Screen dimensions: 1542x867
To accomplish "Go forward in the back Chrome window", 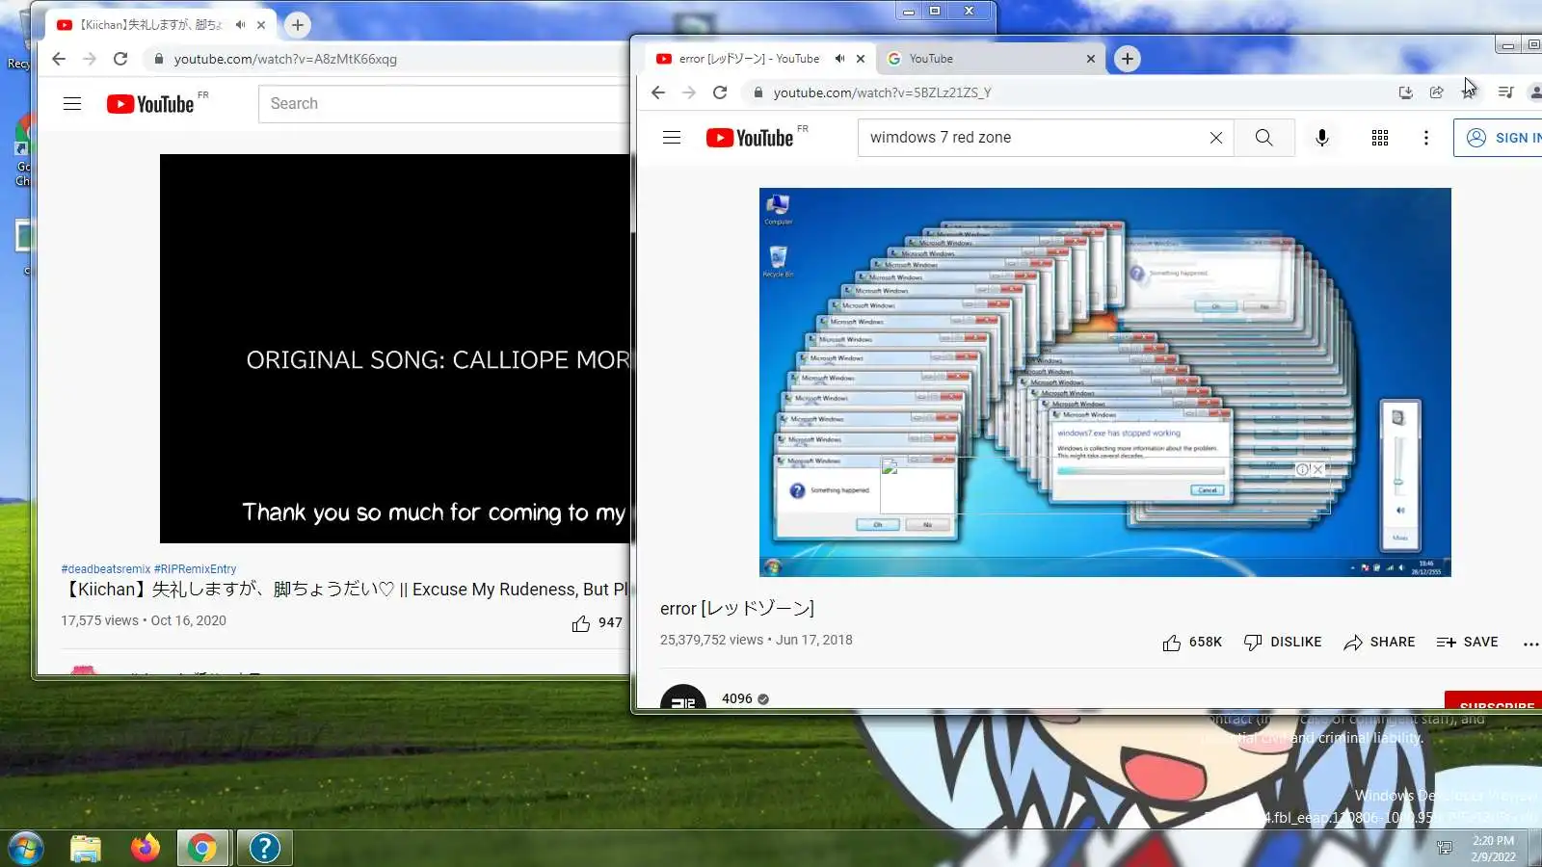I will pos(90,59).
